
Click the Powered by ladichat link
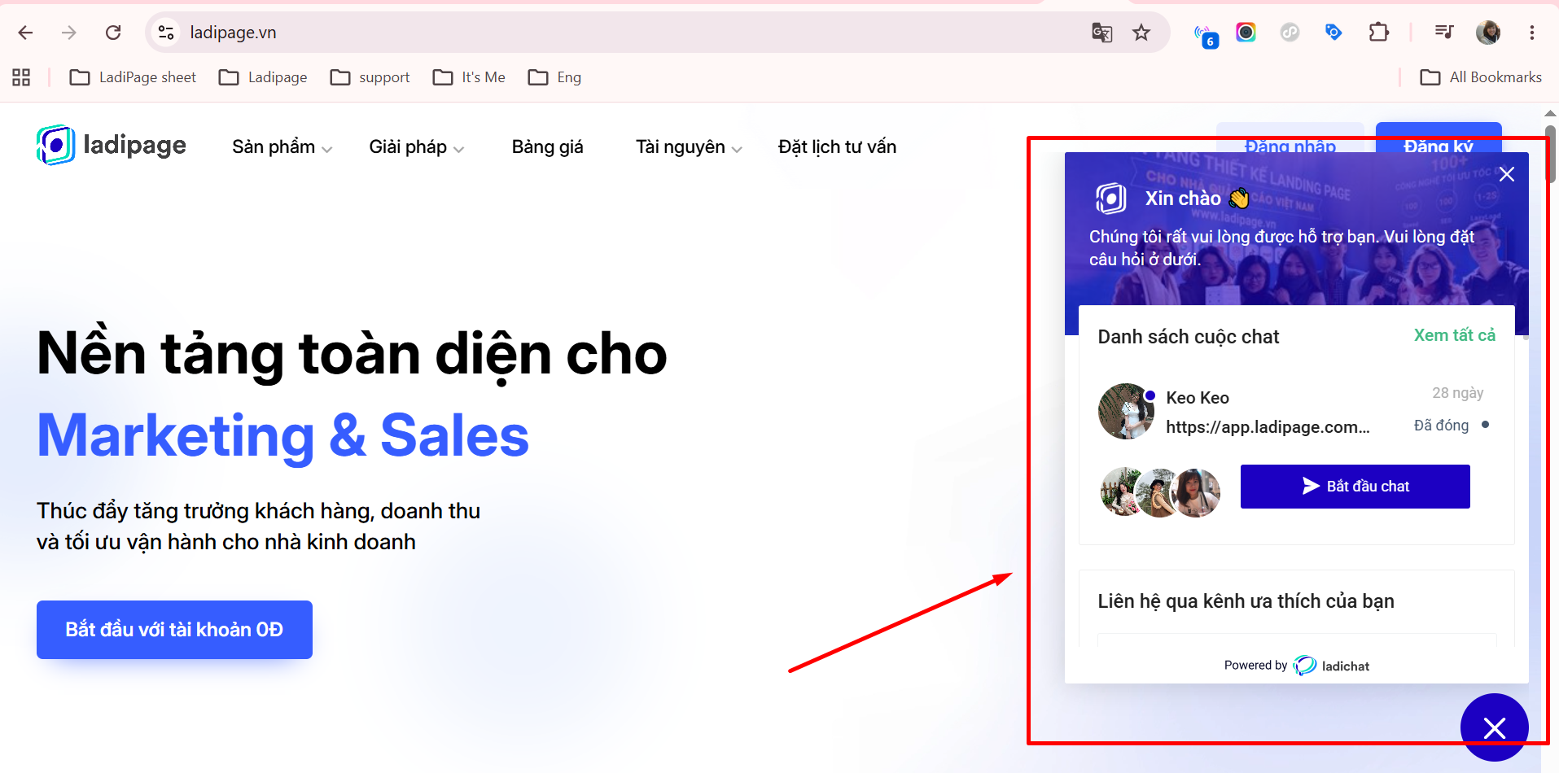pyautogui.click(x=1296, y=666)
